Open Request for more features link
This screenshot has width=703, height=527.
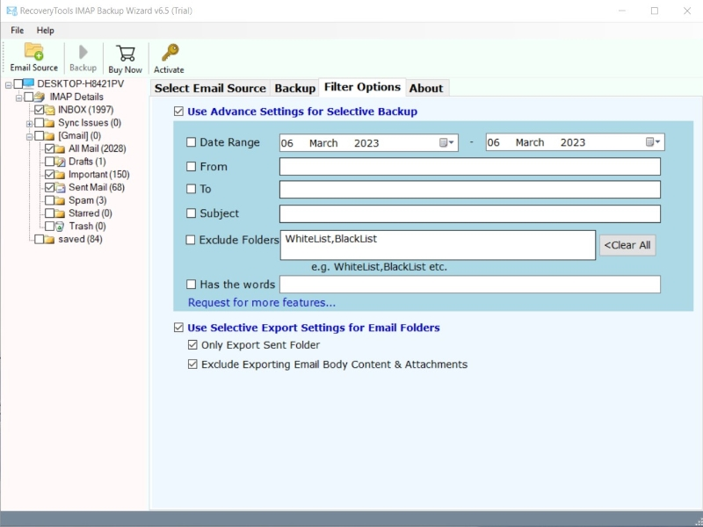[x=262, y=303]
